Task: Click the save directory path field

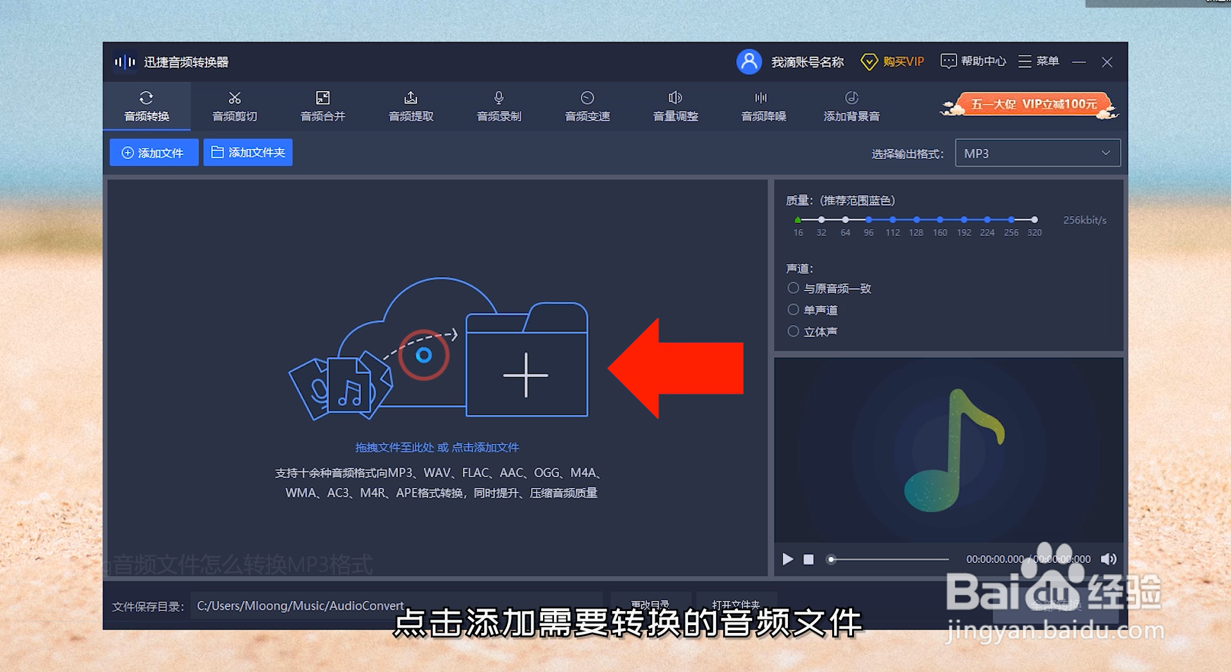Action: pos(396,606)
